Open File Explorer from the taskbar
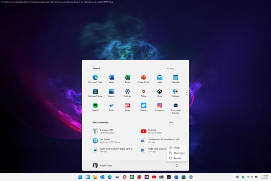271x181 pixels. [95, 177]
